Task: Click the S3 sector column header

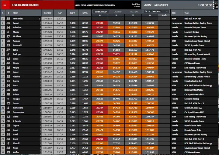Action: [x=133, y=15]
